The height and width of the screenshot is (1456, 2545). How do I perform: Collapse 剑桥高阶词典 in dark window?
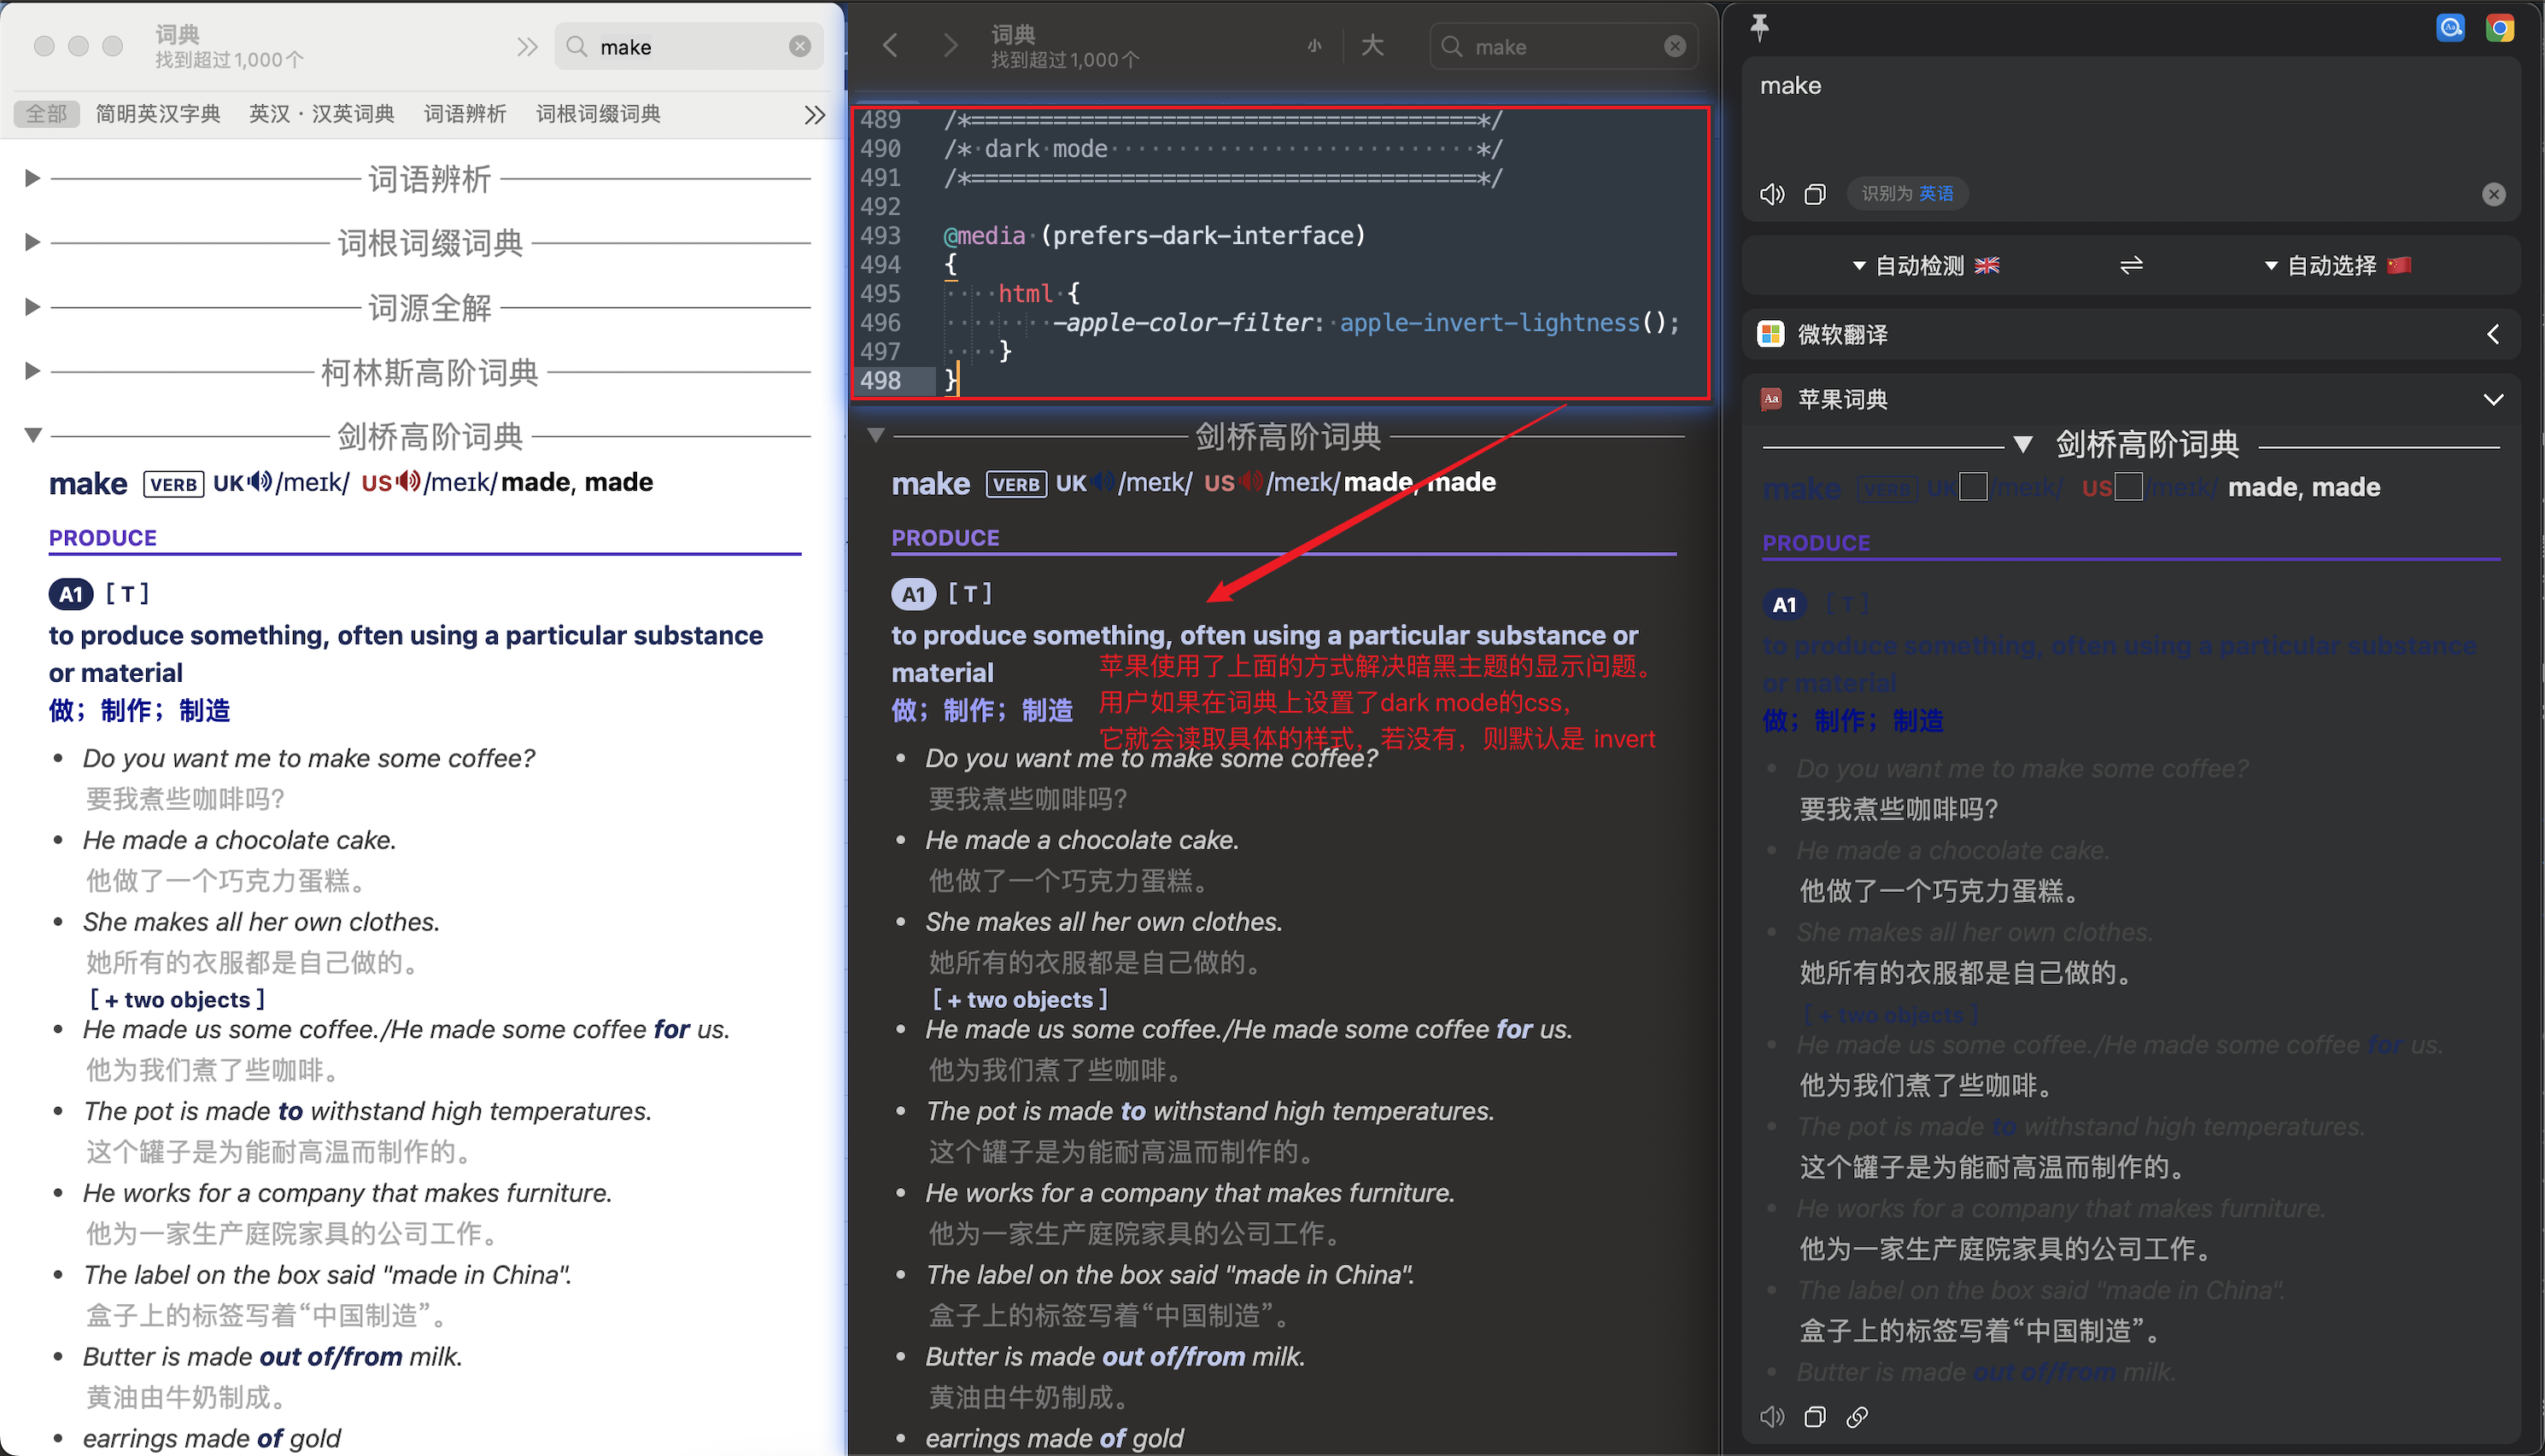tap(876, 435)
